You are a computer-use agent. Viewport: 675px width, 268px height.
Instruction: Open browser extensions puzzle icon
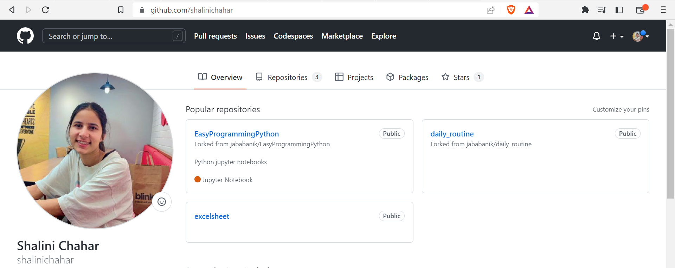[585, 10]
